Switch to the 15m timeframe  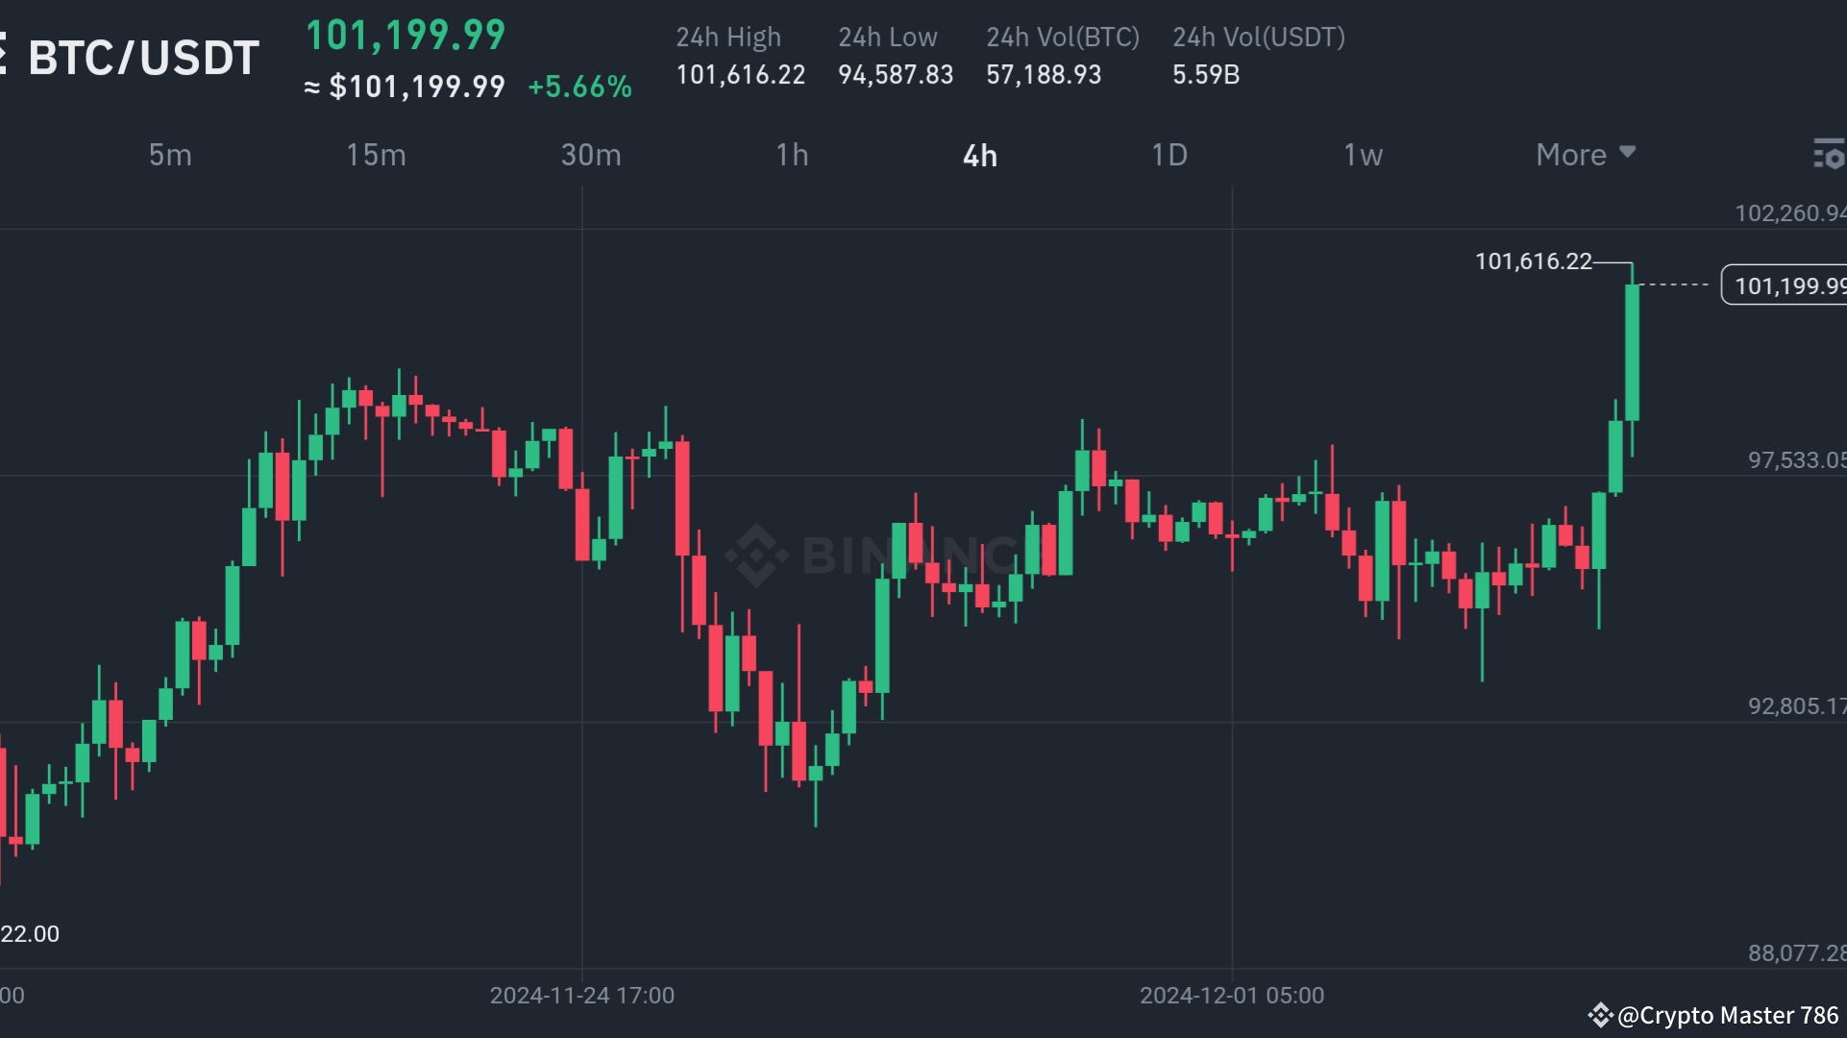pos(376,155)
